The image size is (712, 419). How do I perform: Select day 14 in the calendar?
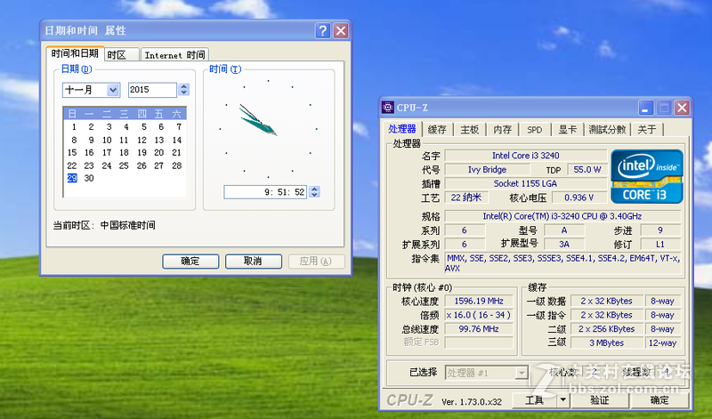(177, 140)
